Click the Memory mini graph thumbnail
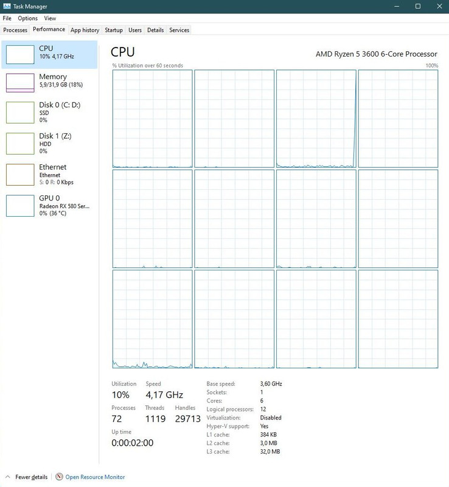449x487 pixels. click(20, 83)
